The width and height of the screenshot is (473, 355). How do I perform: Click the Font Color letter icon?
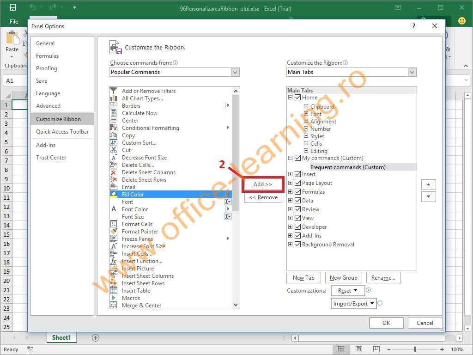114,209
